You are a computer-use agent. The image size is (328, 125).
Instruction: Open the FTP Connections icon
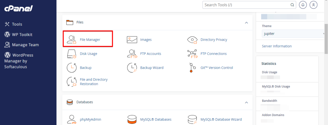click(x=192, y=54)
